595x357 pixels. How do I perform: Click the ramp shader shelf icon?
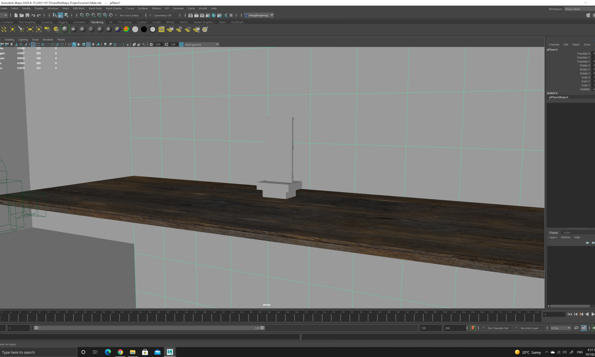[126, 29]
